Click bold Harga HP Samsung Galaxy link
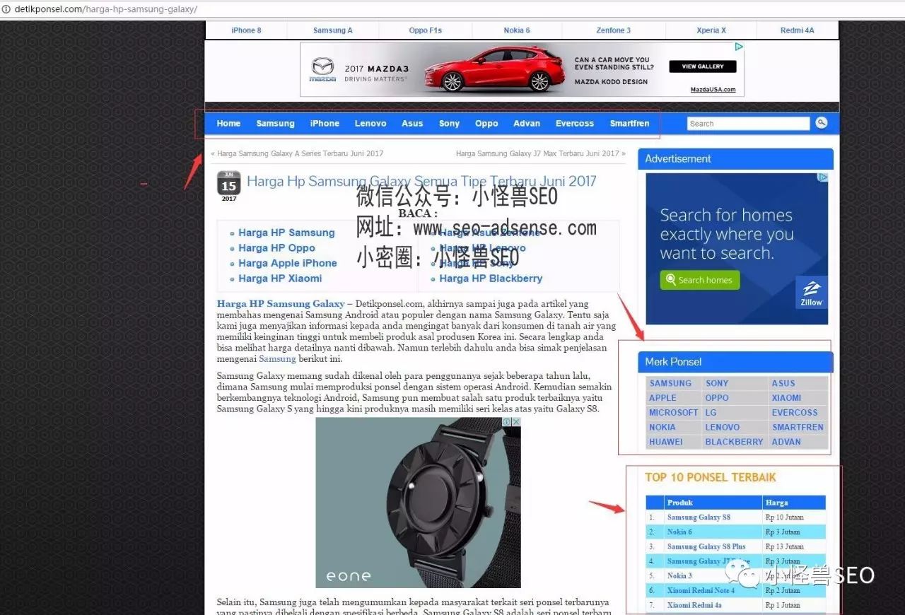Image resolution: width=905 pixels, height=615 pixels. (x=281, y=304)
